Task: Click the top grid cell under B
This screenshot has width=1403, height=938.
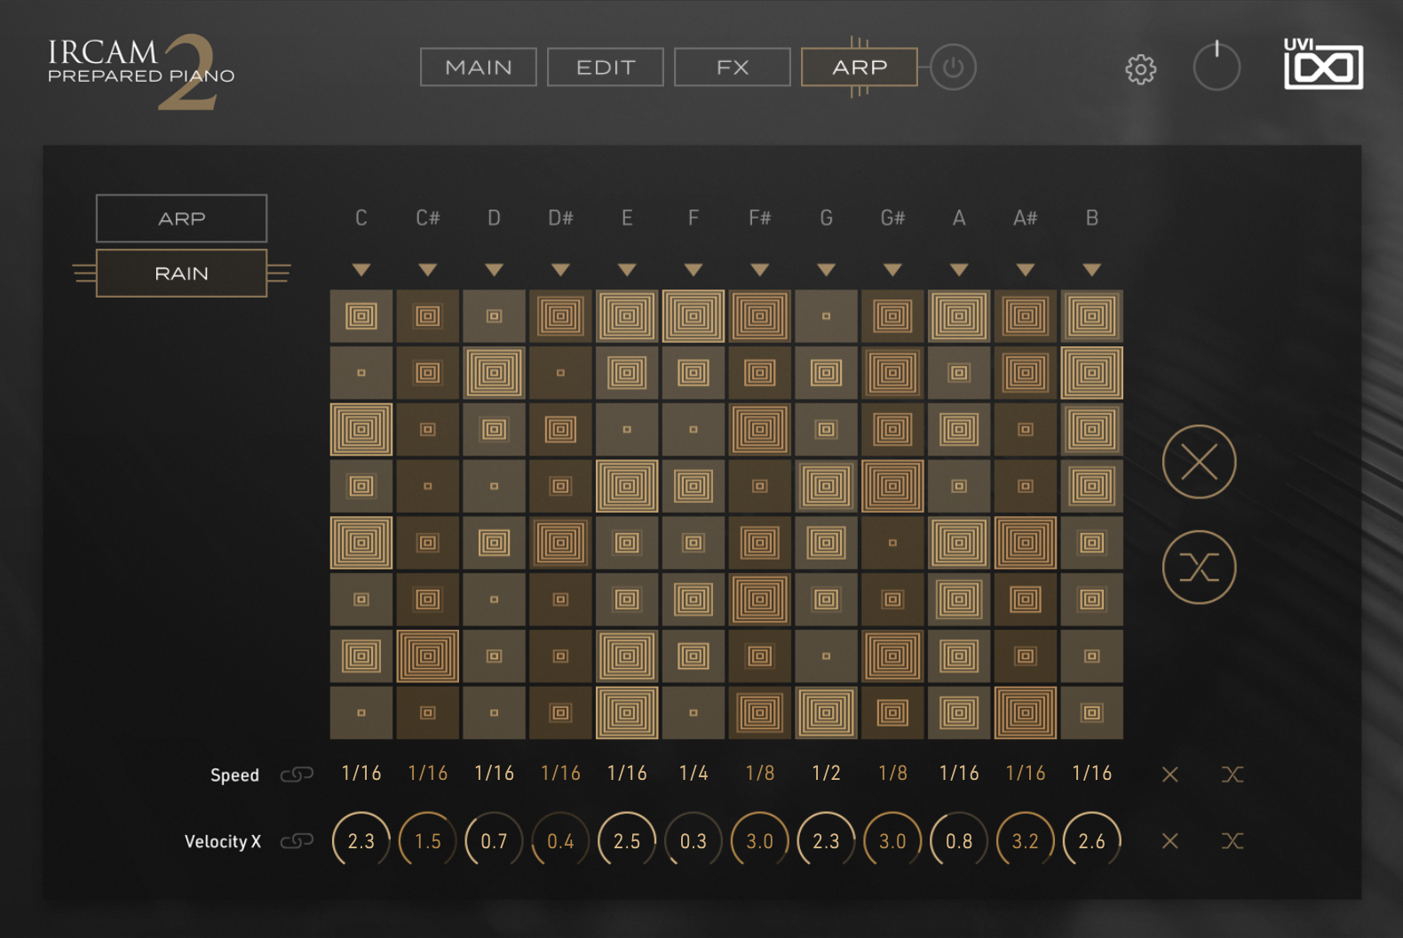Action: tap(1092, 316)
